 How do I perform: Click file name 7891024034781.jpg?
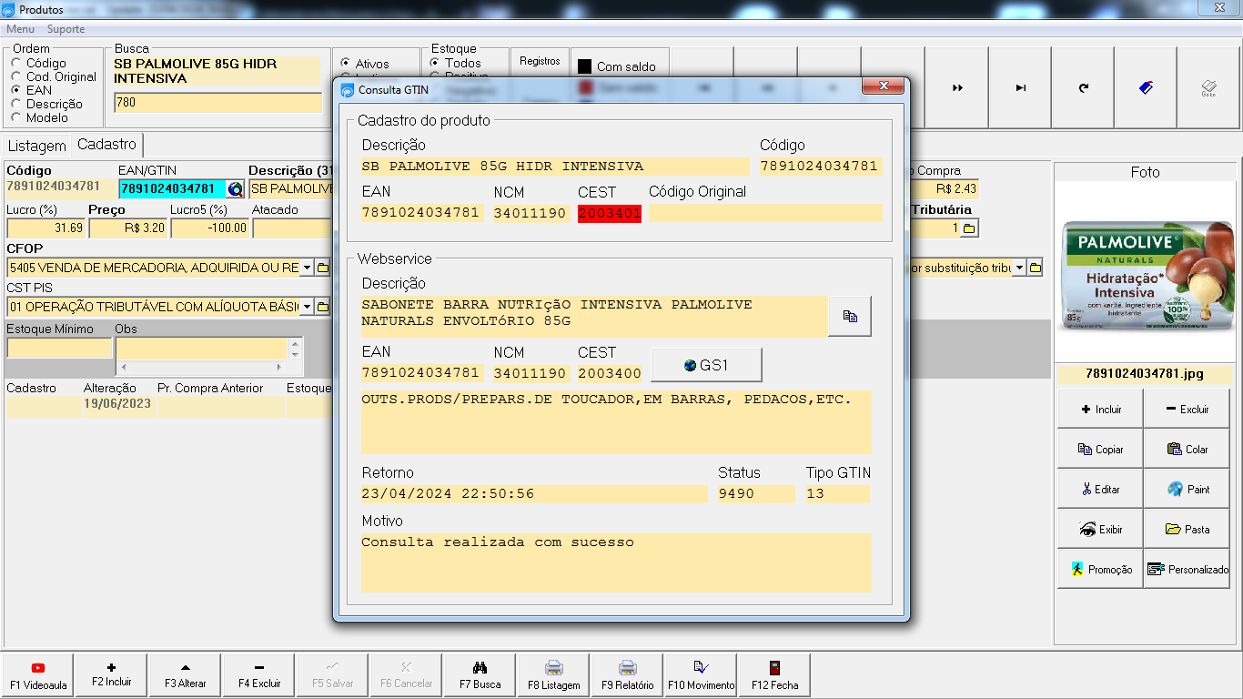(x=1145, y=373)
